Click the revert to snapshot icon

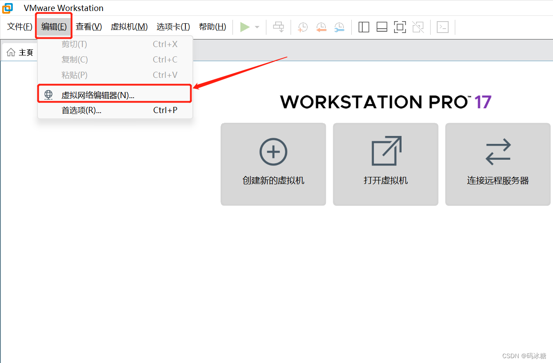click(321, 27)
